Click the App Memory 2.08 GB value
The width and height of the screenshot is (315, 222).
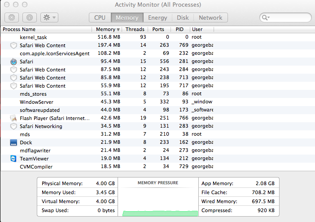pos(265,183)
